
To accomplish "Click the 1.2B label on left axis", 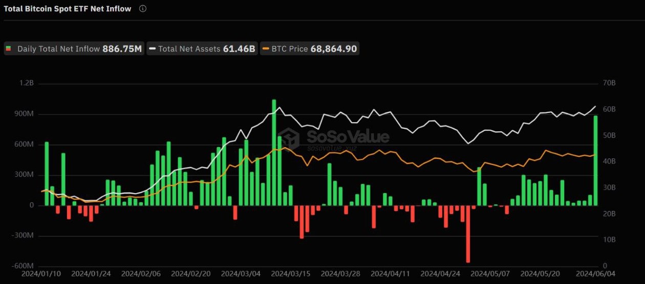I will tap(27, 83).
